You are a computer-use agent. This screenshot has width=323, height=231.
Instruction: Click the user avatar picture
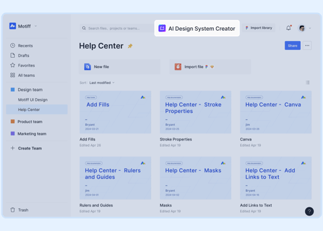[302, 28]
